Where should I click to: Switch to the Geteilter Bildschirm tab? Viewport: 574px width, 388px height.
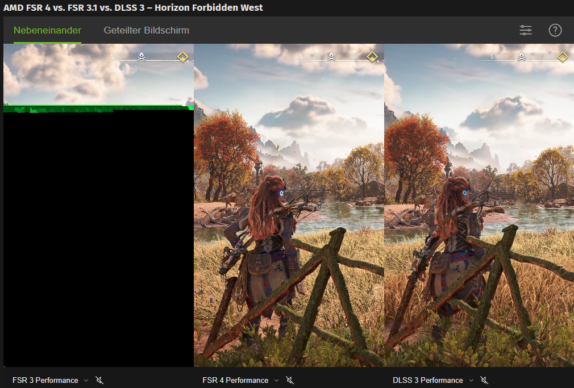tap(147, 30)
